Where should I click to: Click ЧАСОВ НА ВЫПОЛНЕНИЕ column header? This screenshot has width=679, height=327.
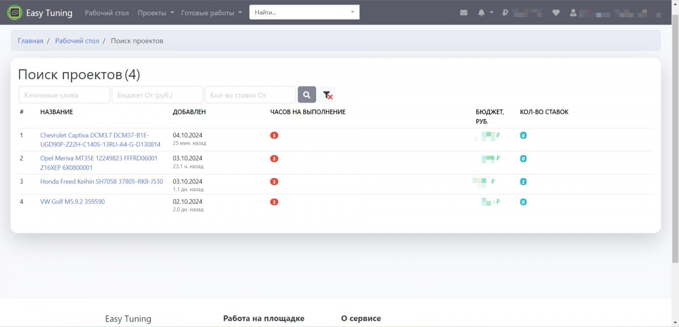coord(308,112)
